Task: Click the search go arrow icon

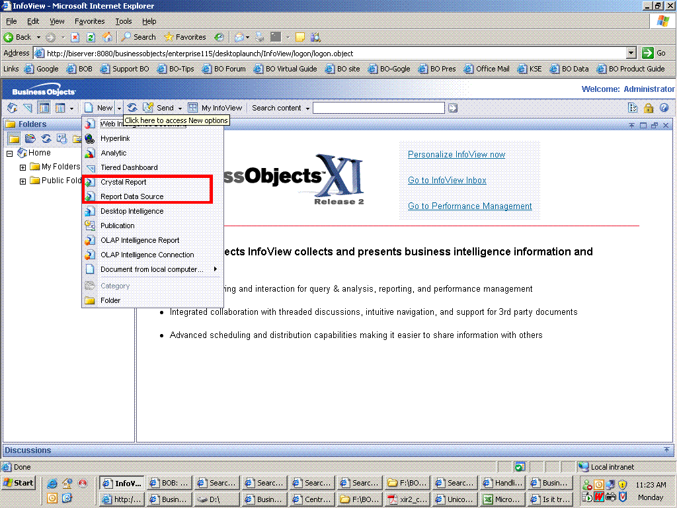Action: click(x=452, y=108)
